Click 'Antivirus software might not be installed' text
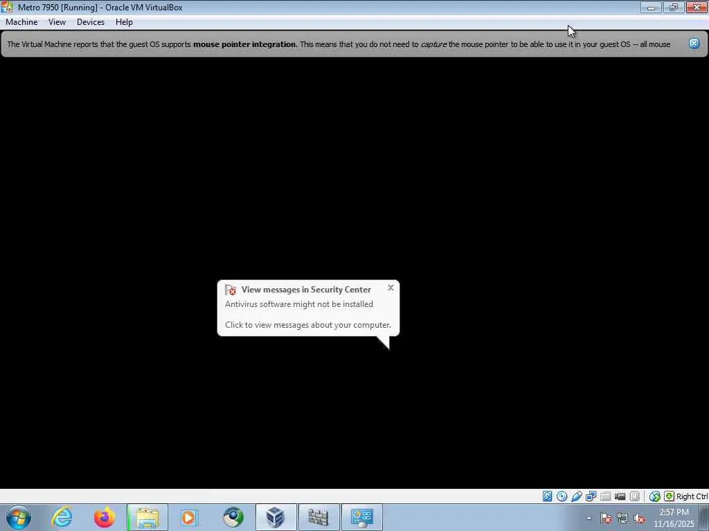The width and height of the screenshot is (709, 531). [x=299, y=304]
